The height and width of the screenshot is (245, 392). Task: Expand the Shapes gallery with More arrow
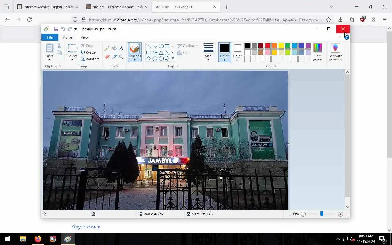click(173, 58)
